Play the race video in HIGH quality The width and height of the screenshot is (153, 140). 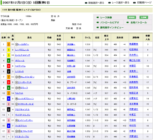pyautogui.click(x=132, y=17)
